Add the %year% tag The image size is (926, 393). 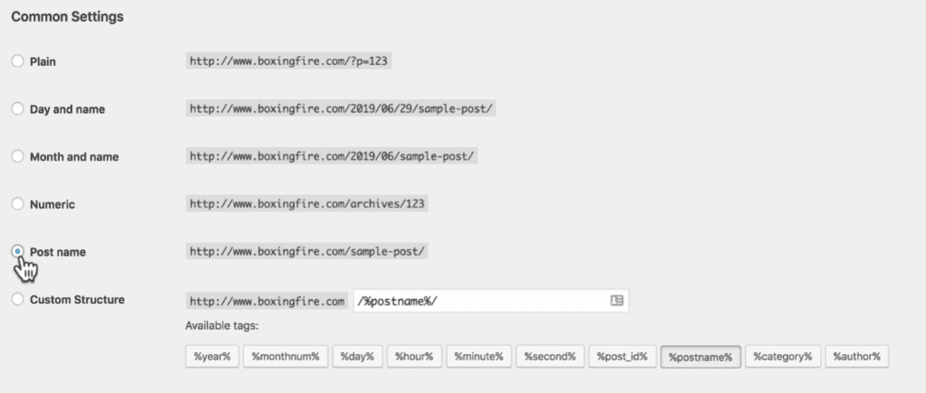[x=212, y=357]
